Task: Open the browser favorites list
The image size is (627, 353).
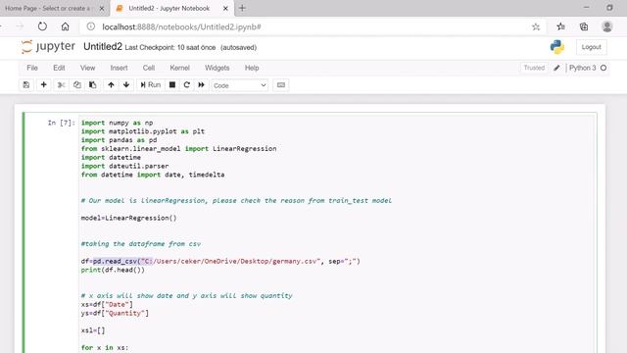Action: point(560,26)
